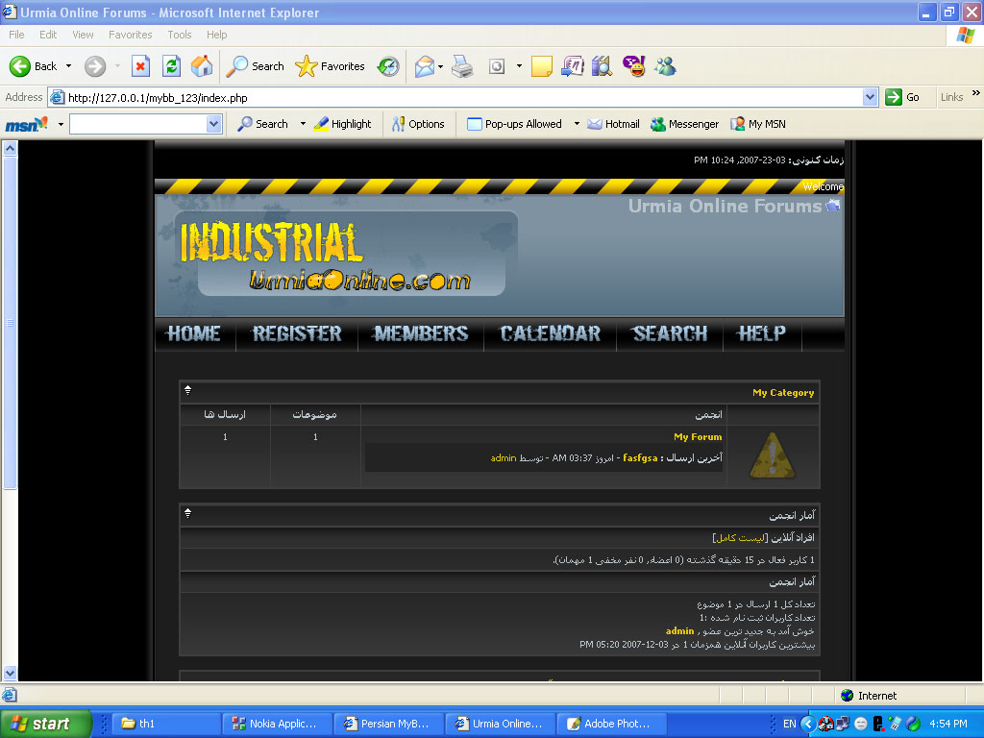The width and height of the screenshot is (984, 738).
Task: Open the forum SEARCH page
Action: coord(670,333)
